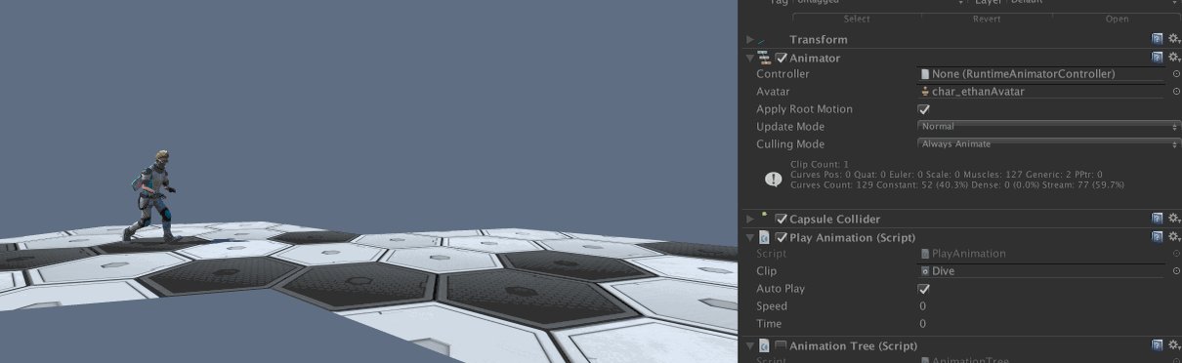Open the Capsule Collider help icon
Viewport: 1182px width, 363px height.
point(1157,219)
